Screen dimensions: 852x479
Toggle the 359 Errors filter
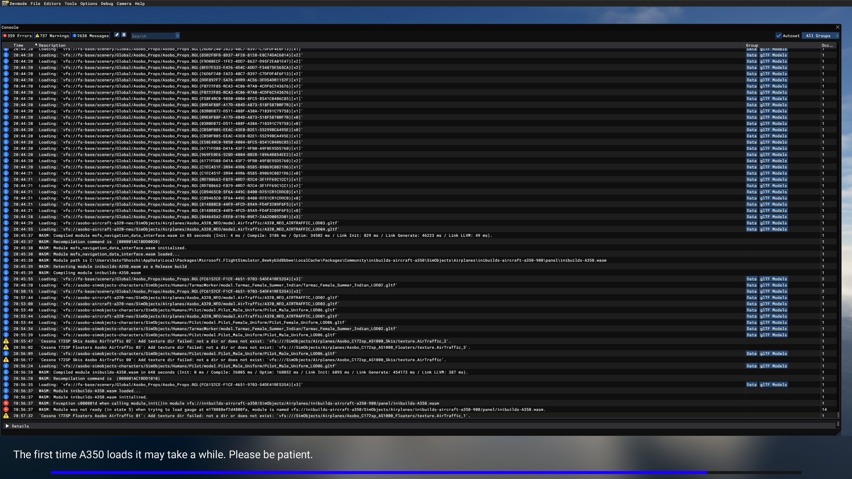[17, 36]
